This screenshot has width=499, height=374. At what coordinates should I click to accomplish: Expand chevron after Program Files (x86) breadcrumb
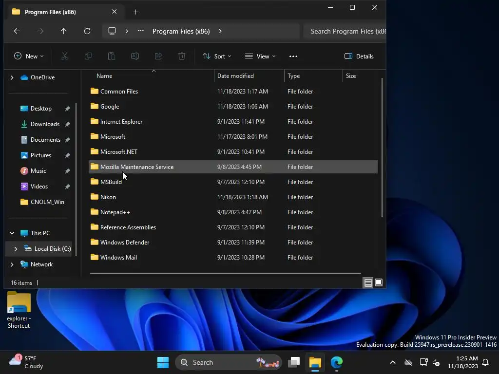[220, 31]
